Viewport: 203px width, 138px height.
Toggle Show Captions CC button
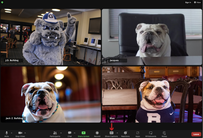coord(111,133)
